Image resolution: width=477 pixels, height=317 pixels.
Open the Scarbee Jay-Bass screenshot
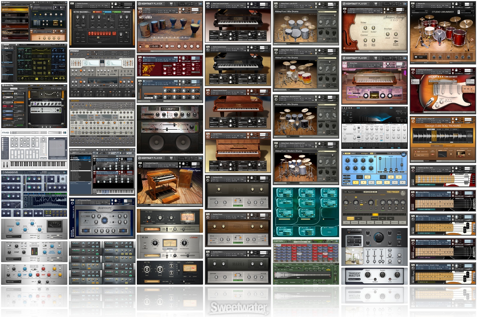pyautogui.click(x=443, y=176)
